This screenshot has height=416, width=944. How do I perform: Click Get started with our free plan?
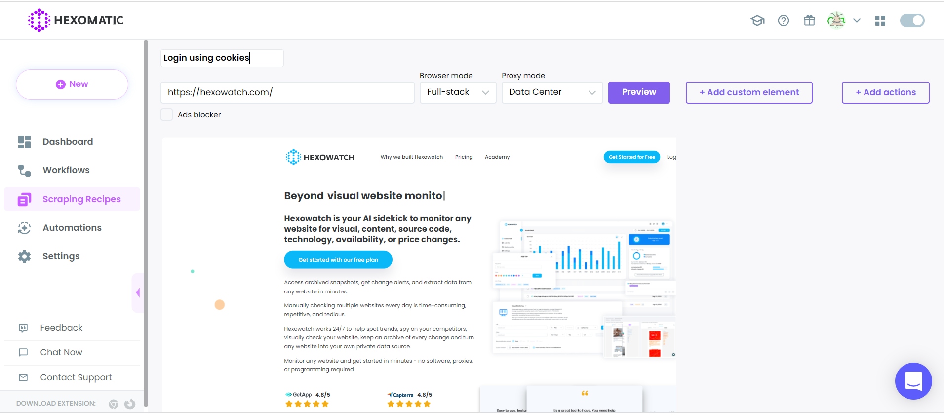tap(338, 260)
